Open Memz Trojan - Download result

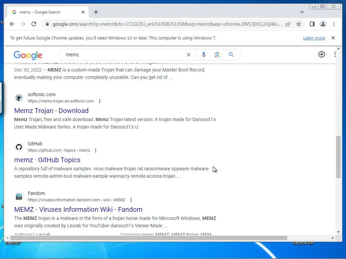51,111
